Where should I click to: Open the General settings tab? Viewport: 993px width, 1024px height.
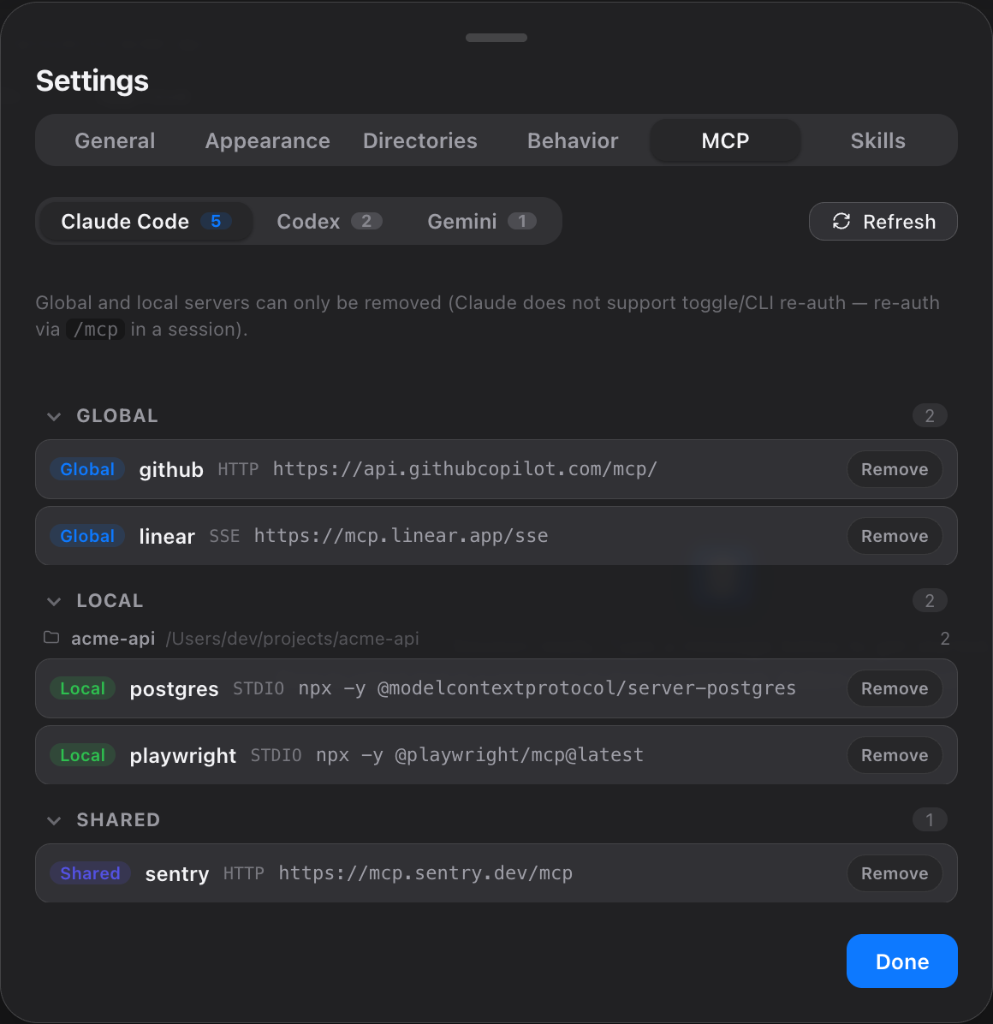click(x=115, y=140)
